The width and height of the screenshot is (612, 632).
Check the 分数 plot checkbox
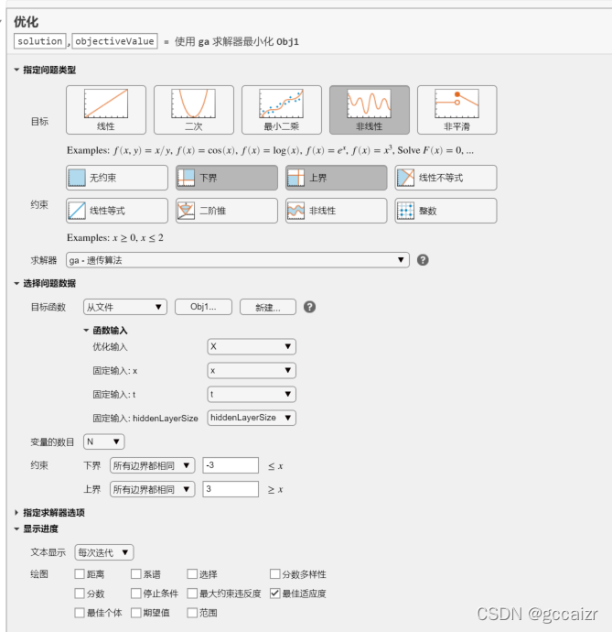pos(80,594)
